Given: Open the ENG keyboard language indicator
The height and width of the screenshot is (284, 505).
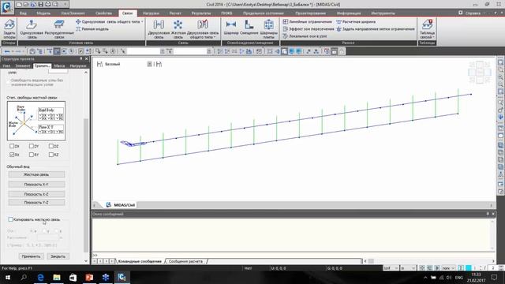Looking at the screenshot, I should coord(458,278).
